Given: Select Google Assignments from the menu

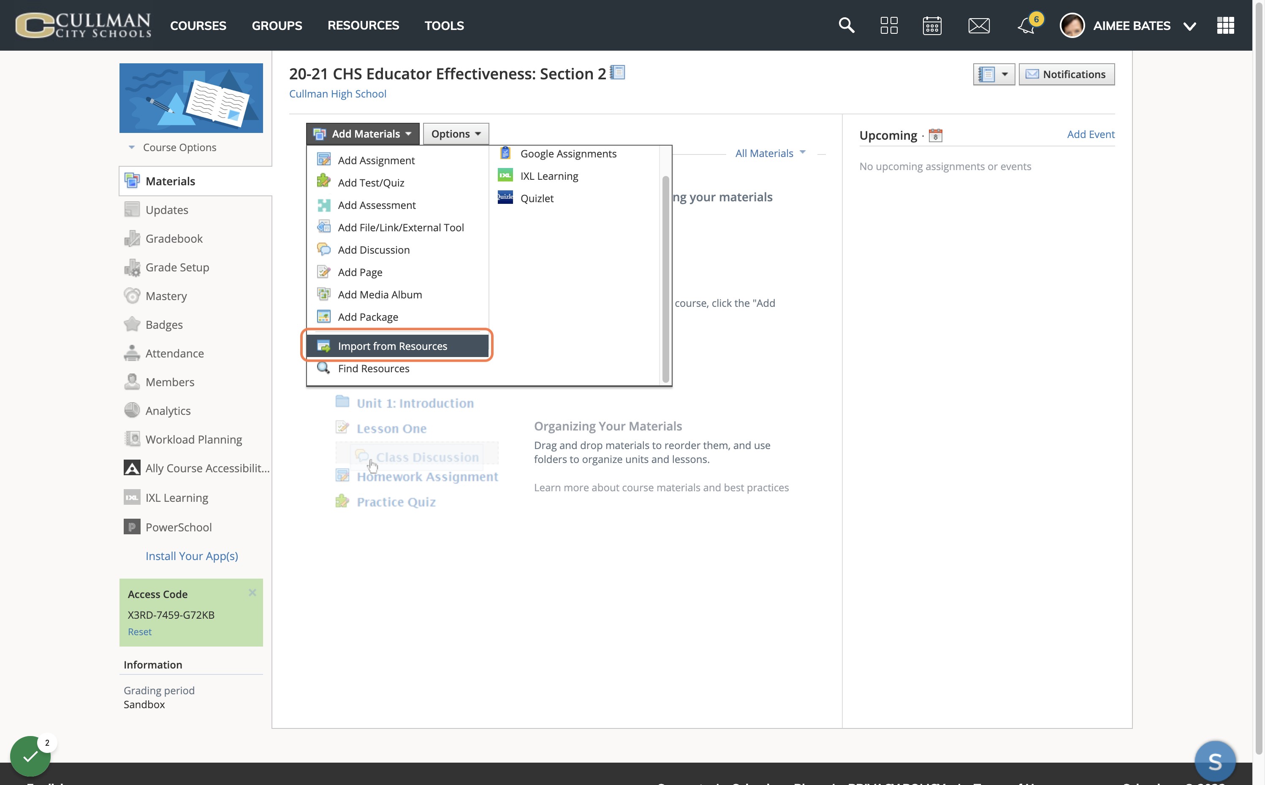Looking at the screenshot, I should (x=568, y=154).
